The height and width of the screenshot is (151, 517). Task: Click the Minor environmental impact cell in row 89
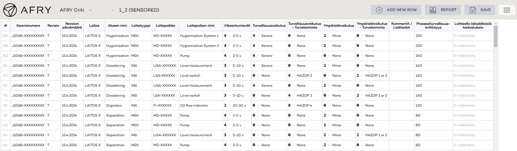[339, 65]
